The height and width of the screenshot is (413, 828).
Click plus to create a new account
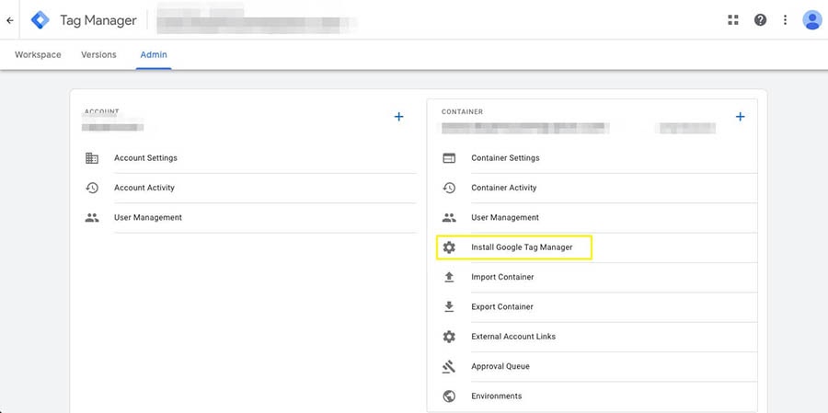pyautogui.click(x=398, y=117)
